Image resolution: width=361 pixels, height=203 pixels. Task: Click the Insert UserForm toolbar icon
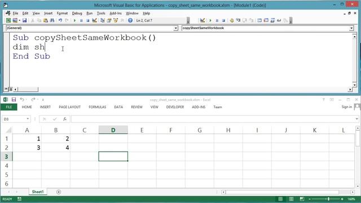15,20
